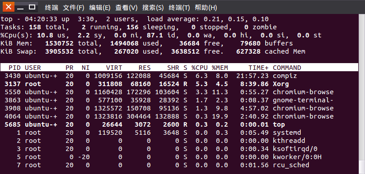Click the 04:20:33 clock time in top header
The height and width of the screenshot is (174, 365).
41,19
